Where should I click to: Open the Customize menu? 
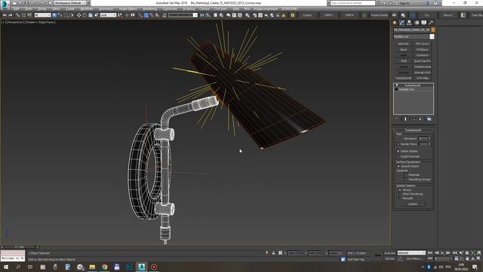click(170, 9)
